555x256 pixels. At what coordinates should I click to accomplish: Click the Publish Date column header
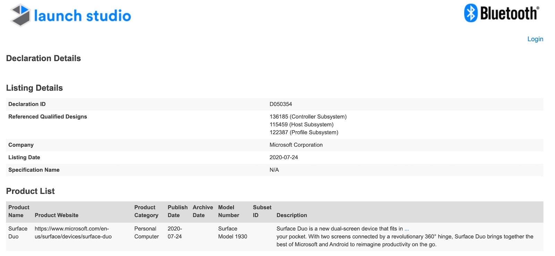[x=177, y=211]
